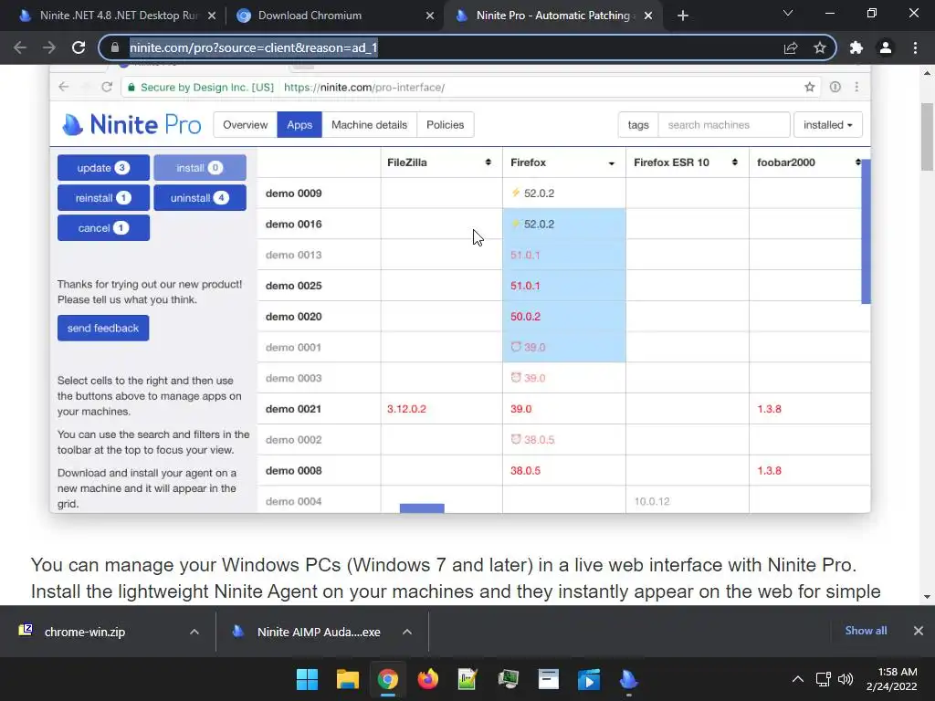Select demo 0020 Firefox 50.0.2 cell
Image resolution: width=935 pixels, height=701 pixels.
[x=564, y=317]
